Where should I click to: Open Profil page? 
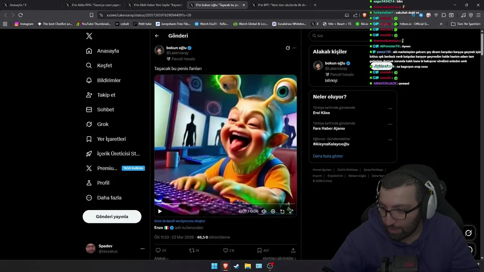tap(98, 183)
